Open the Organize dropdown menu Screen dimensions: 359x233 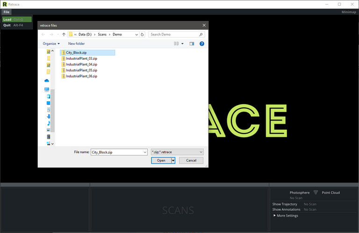pos(51,43)
